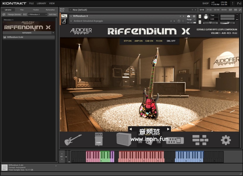
Task: Open the SHOP link
Action: pyautogui.click(x=205, y=3)
